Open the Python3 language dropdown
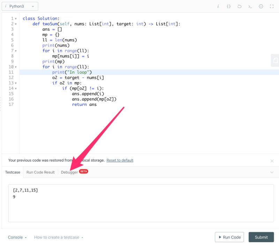Viewport: 279px width, 245px height. point(20,6)
